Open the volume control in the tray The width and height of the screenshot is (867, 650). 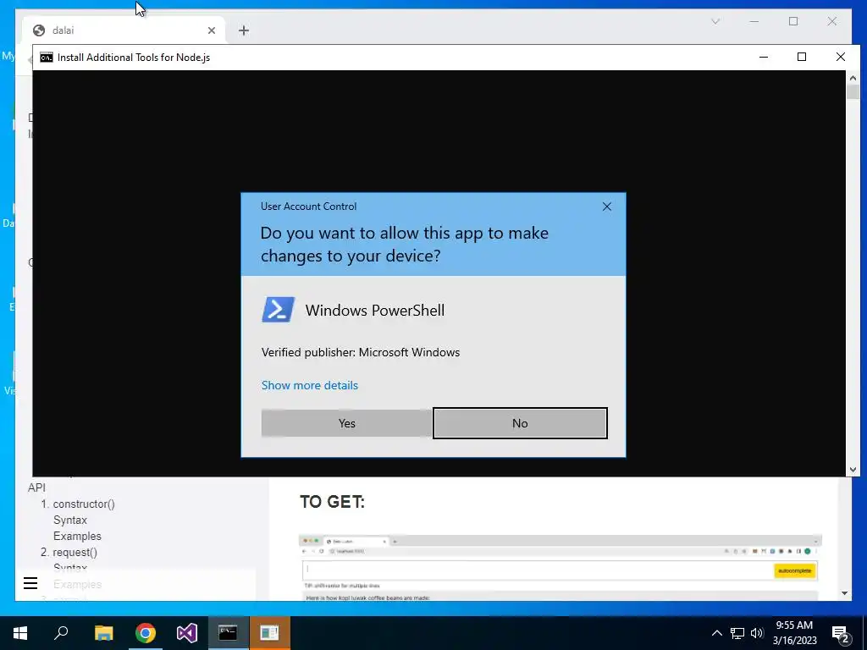(757, 633)
